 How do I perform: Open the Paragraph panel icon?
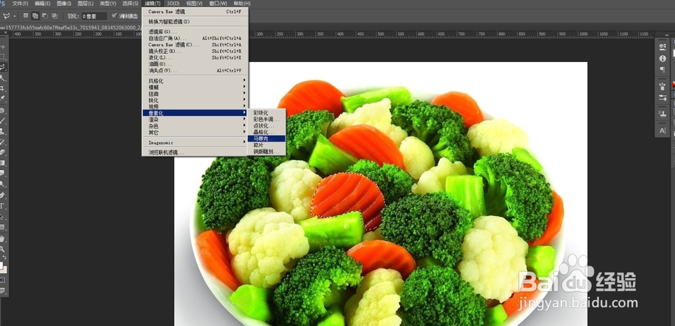(663, 70)
